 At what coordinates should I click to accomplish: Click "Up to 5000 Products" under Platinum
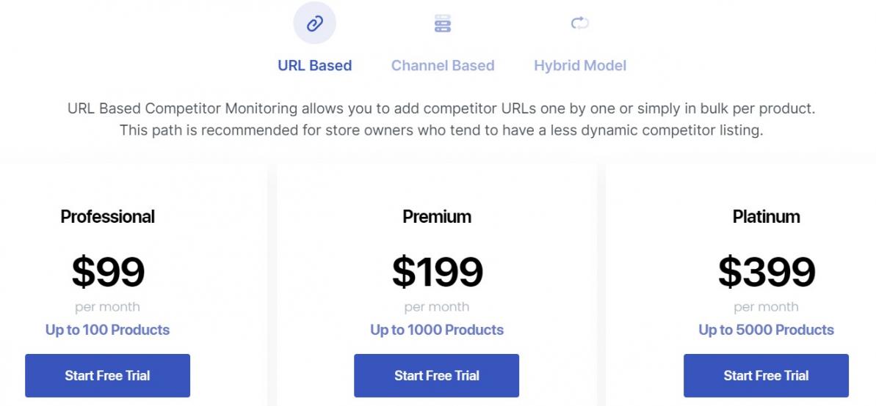766,330
